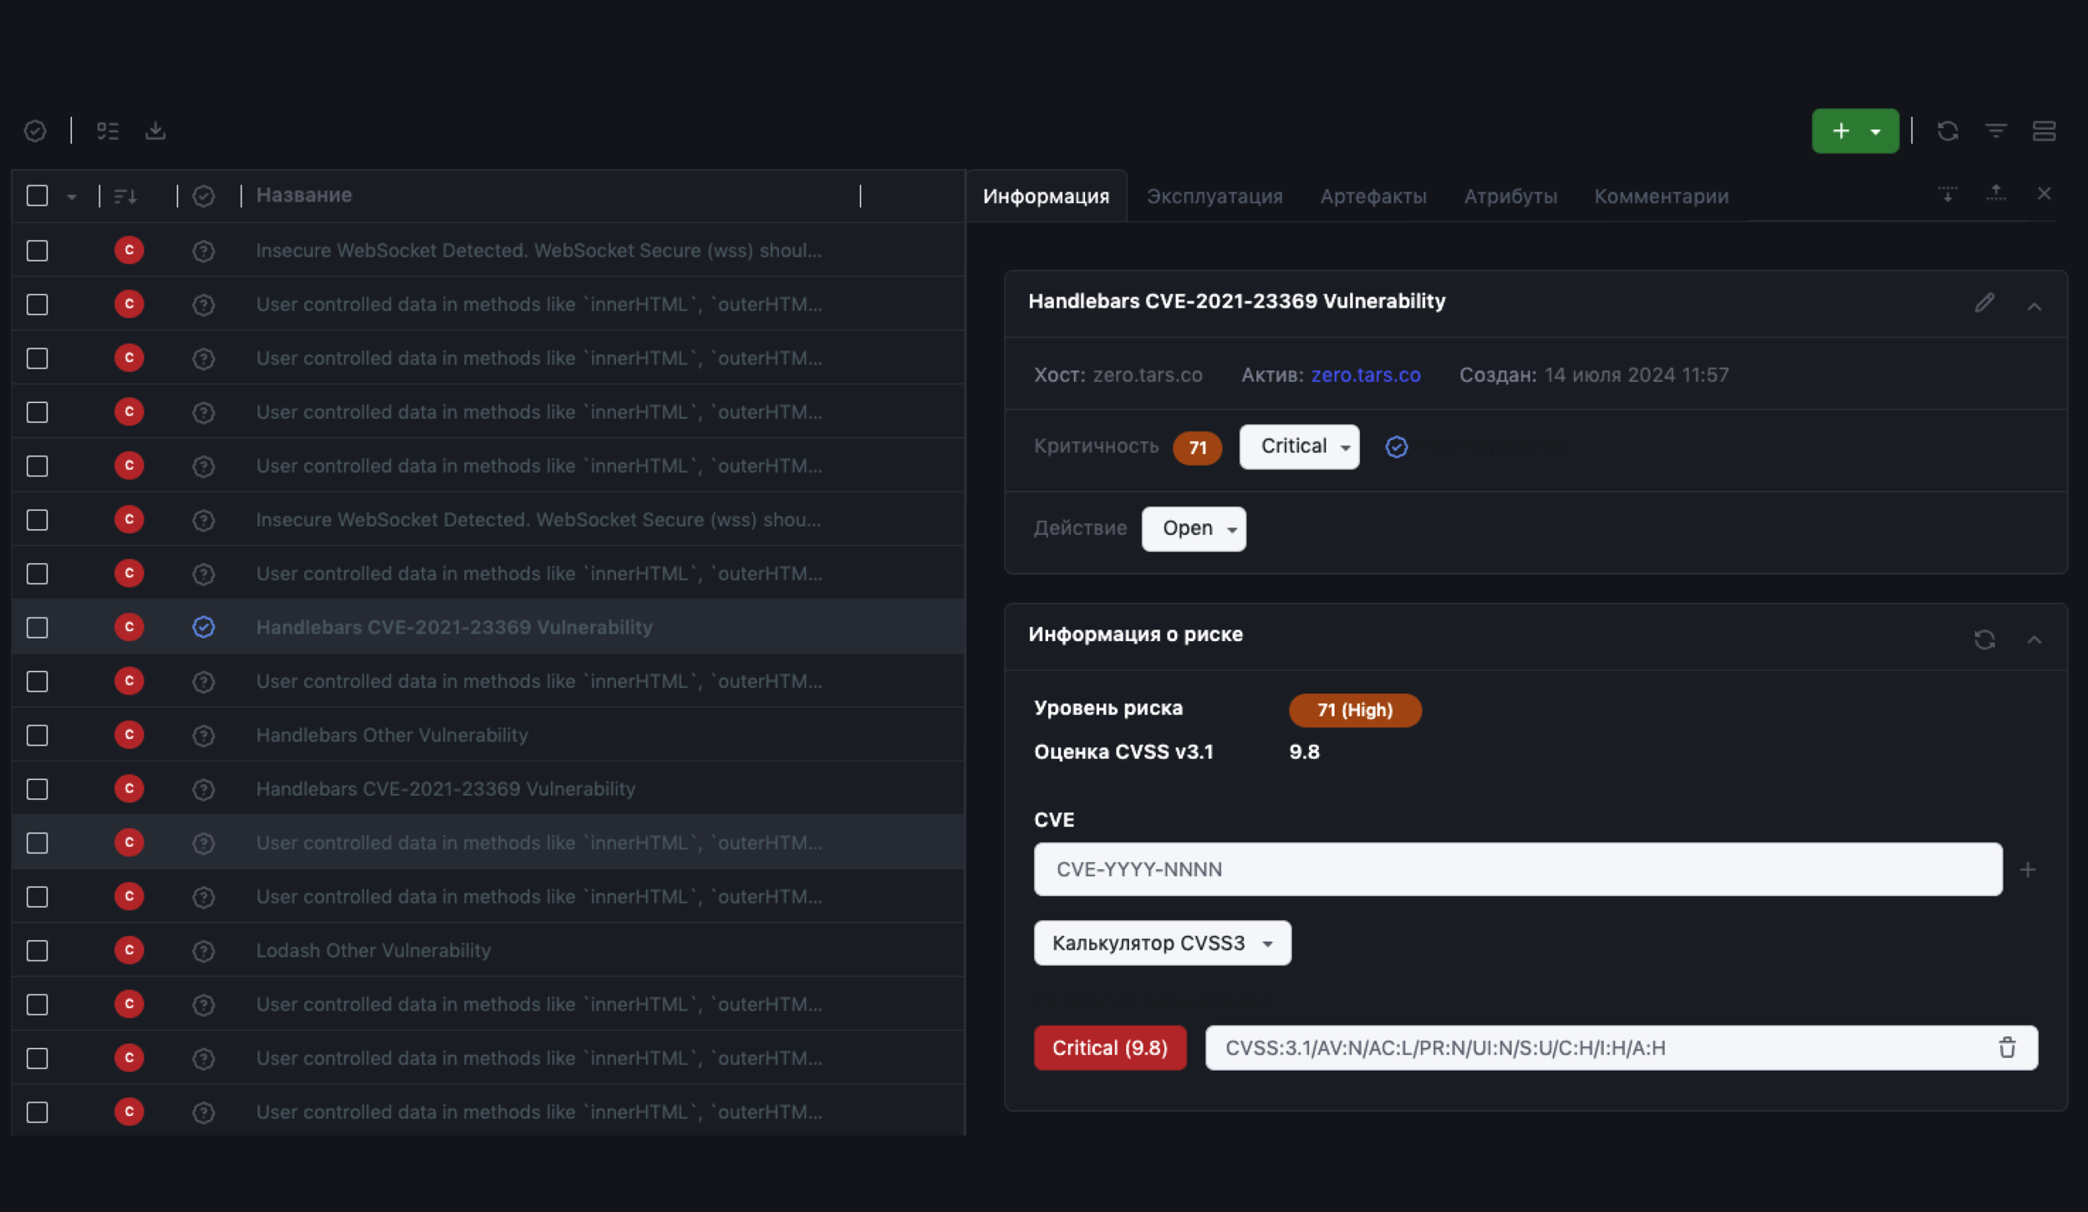Click the download/export icon in toolbar

coord(155,130)
